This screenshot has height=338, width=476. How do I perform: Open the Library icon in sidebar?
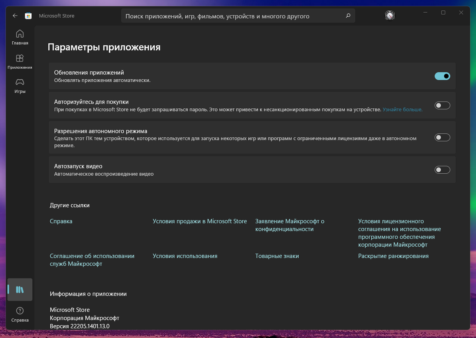tap(20, 290)
